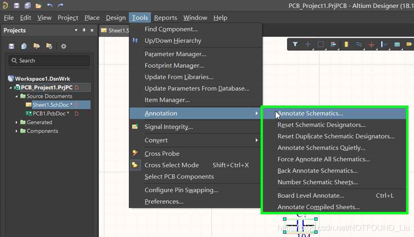The image size is (414, 237).
Task: Click the Tools menu header
Action: point(140,18)
